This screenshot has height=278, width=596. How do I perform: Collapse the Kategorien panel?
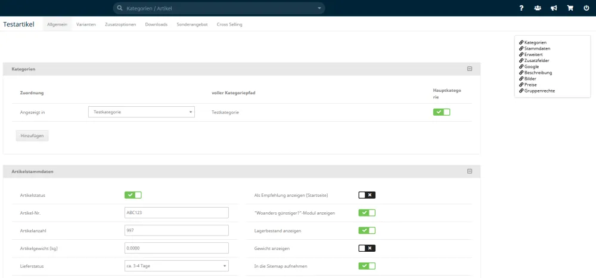pos(470,69)
